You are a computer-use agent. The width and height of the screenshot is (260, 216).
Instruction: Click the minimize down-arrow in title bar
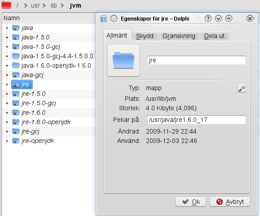pyautogui.click(x=218, y=18)
